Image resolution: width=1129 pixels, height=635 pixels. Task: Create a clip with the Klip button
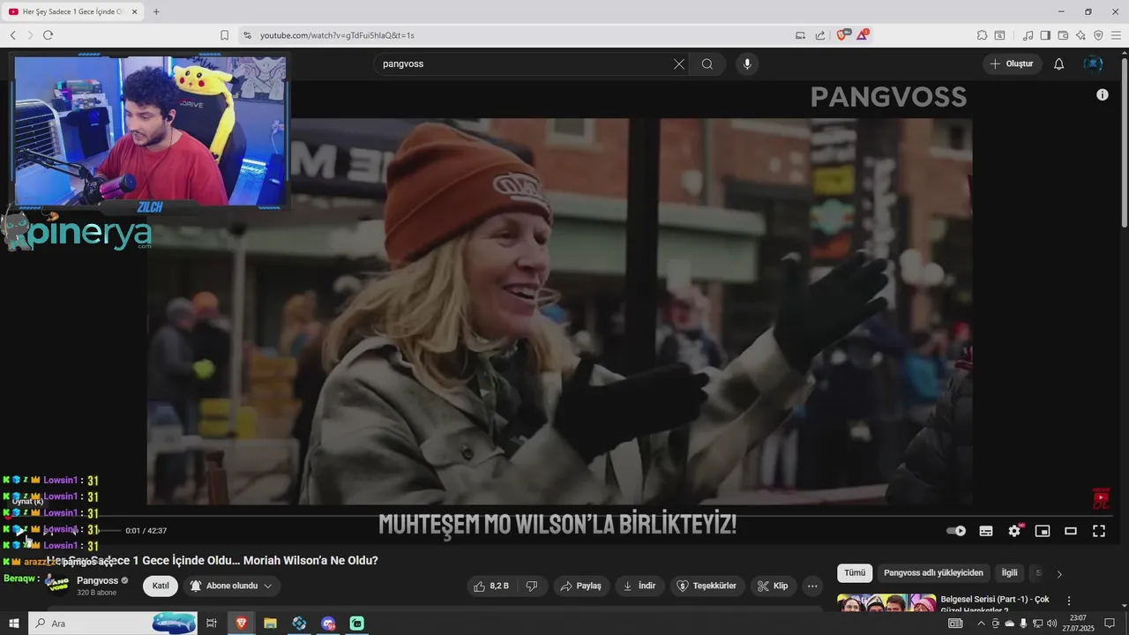pyautogui.click(x=774, y=586)
